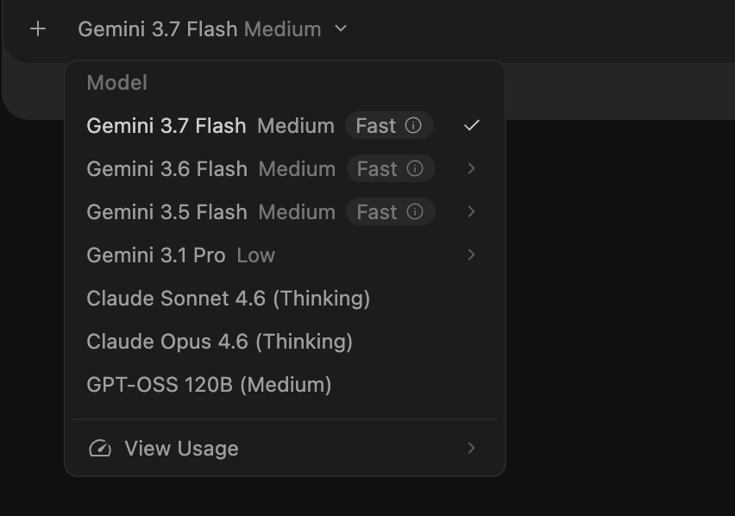
Task: Choose GPT-OSS 120B (Medium) model
Action: click(x=285, y=384)
